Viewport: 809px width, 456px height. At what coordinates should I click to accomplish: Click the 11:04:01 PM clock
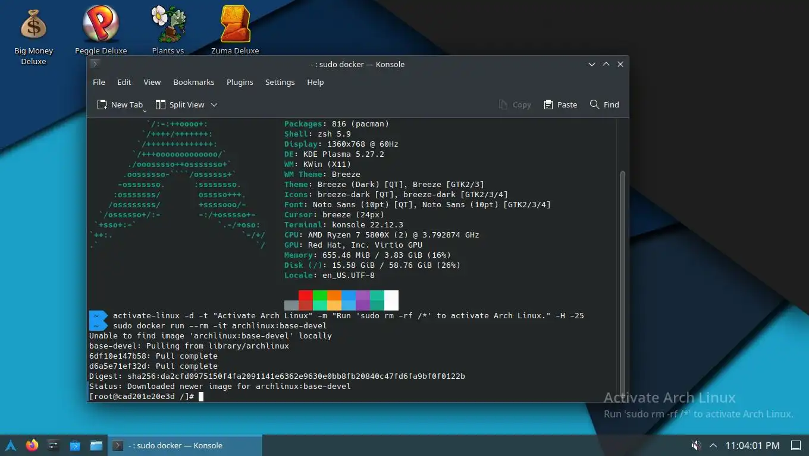[752, 445]
